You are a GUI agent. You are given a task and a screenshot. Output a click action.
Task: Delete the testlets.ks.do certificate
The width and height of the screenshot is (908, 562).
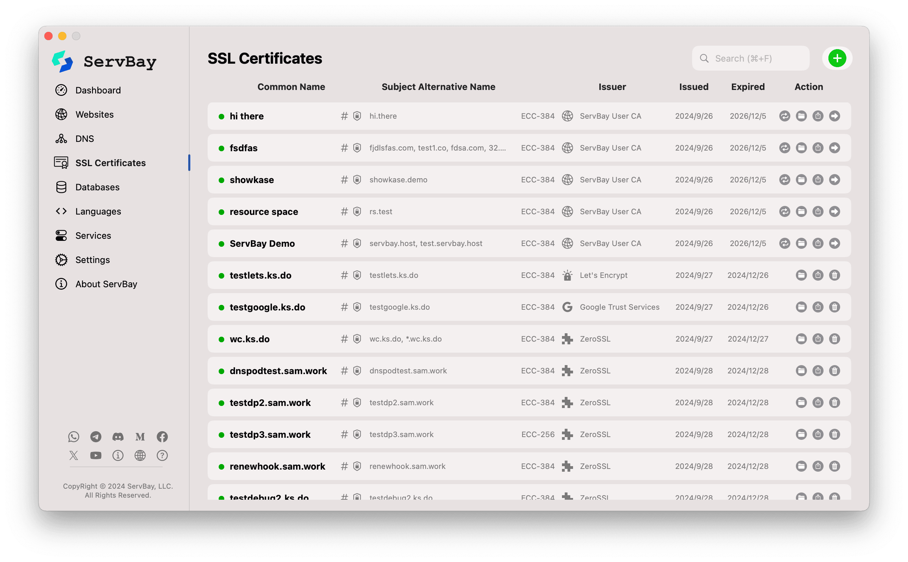point(835,275)
